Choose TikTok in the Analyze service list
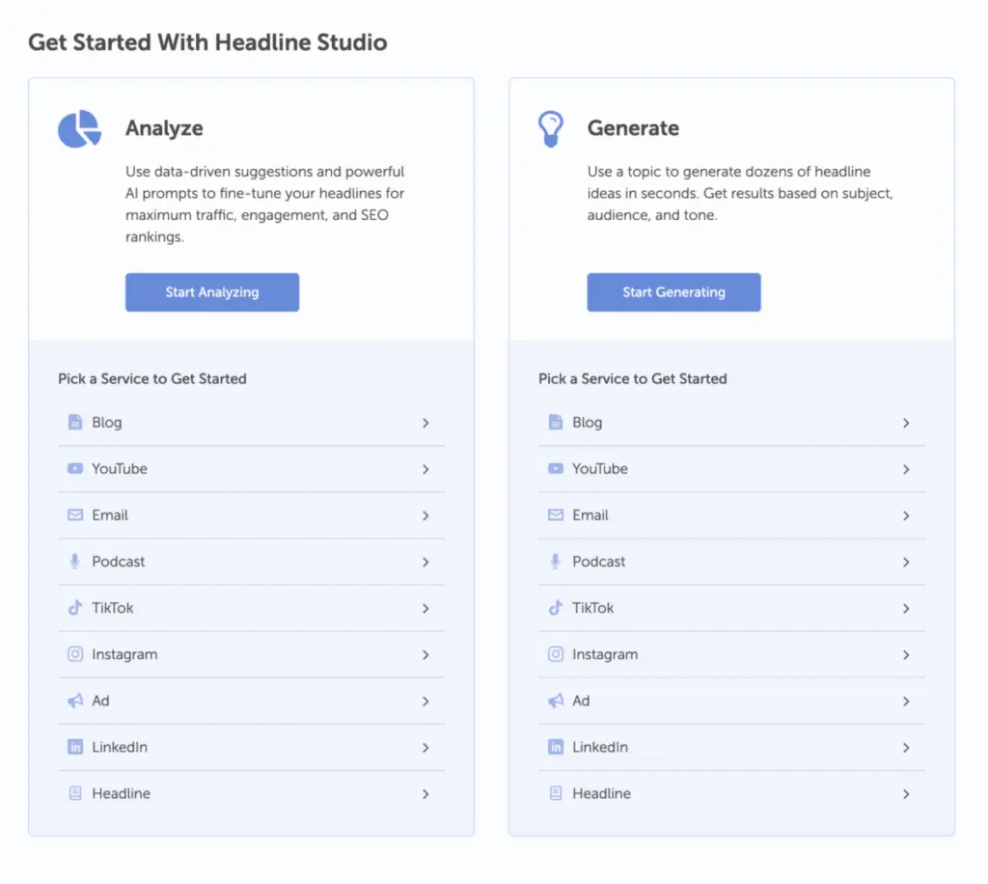 tap(113, 608)
